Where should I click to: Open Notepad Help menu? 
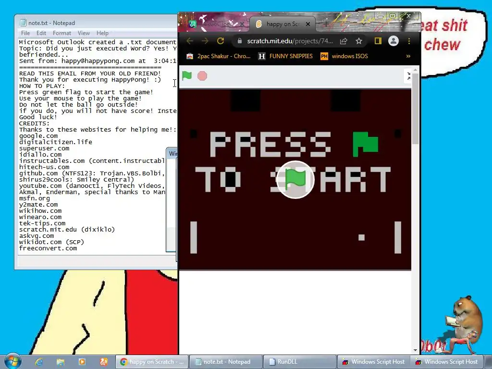pyautogui.click(x=102, y=33)
